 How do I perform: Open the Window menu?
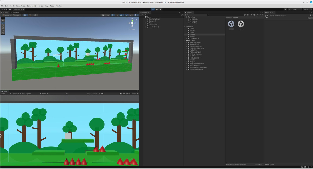point(59,6)
